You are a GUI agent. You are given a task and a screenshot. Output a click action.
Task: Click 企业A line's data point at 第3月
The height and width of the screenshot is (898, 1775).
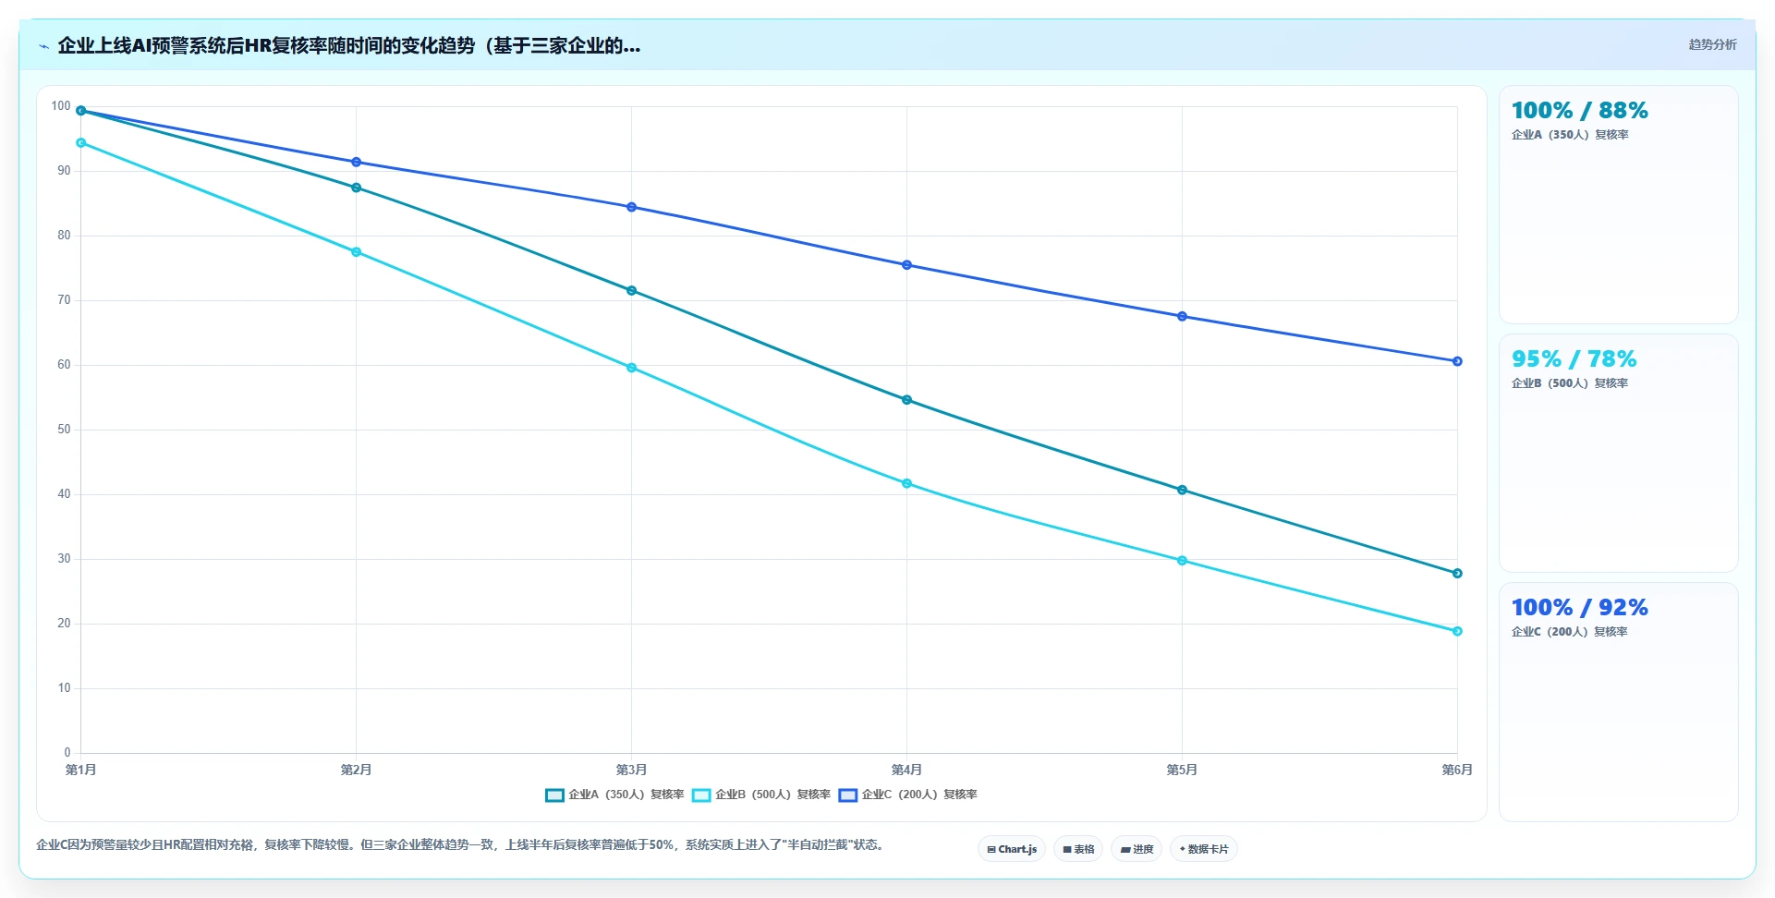tap(632, 291)
